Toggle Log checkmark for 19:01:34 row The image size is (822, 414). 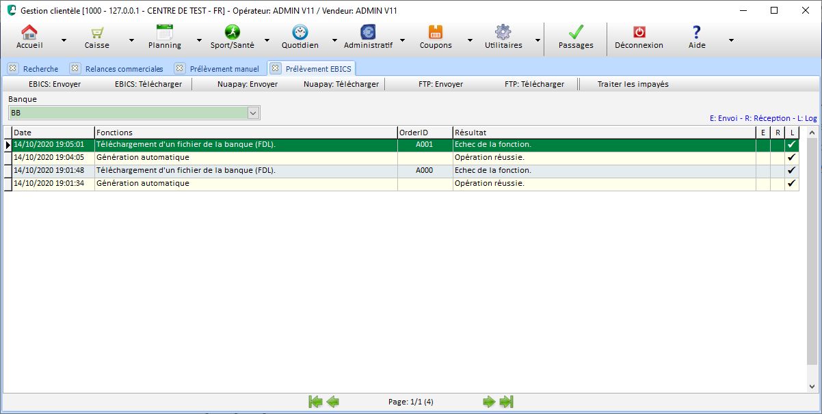792,184
